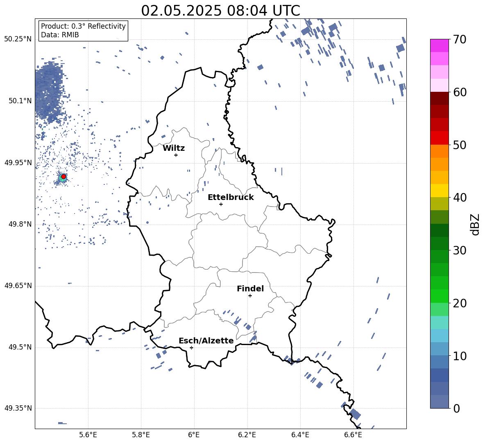
Task: Click the 49.95°N latitude label
Action: [x=18, y=163]
